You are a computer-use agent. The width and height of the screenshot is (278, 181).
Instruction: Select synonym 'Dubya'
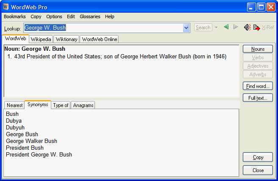[14, 121]
